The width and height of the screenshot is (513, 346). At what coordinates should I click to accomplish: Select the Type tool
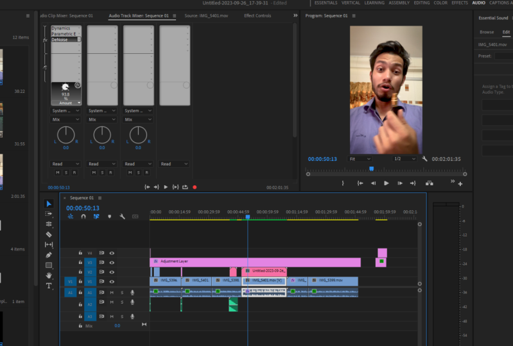49,286
